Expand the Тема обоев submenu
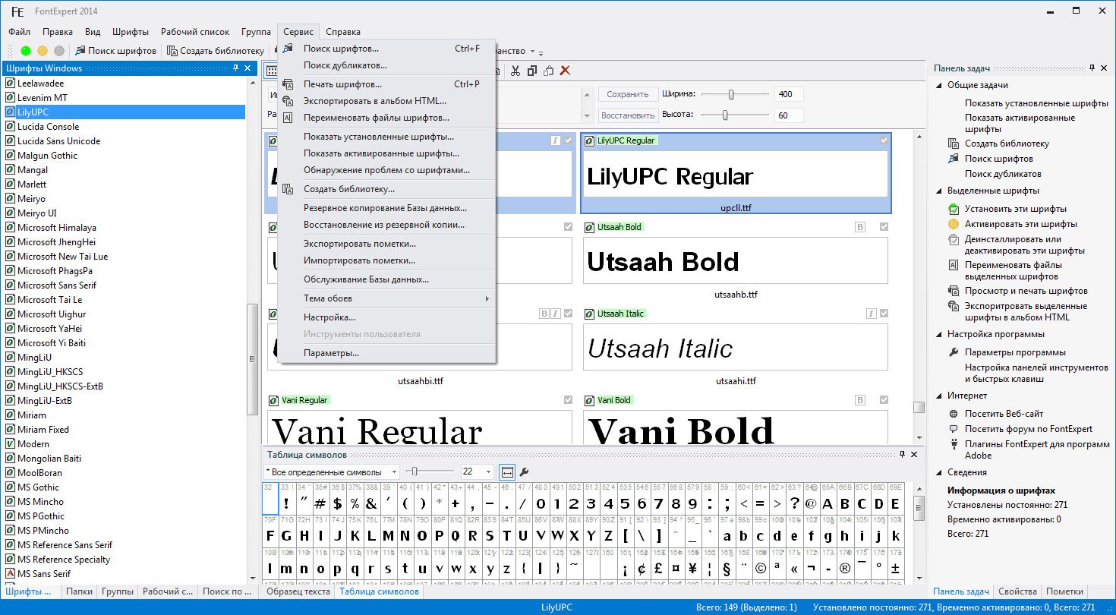The image size is (1116, 615). [386, 298]
